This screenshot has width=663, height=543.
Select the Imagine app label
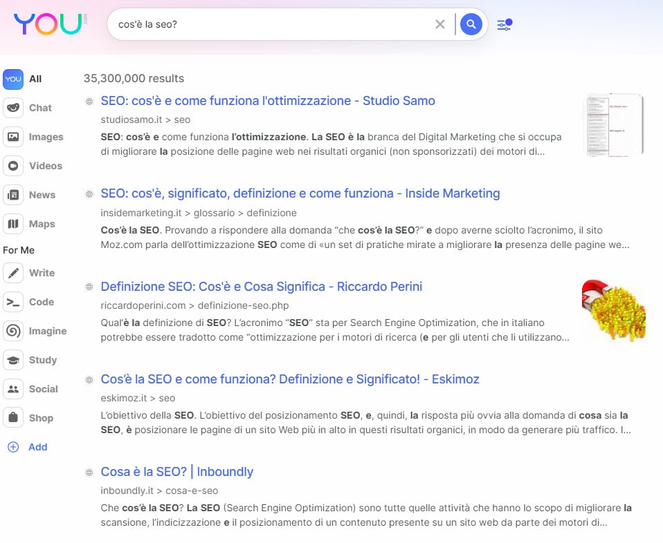tap(48, 331)
